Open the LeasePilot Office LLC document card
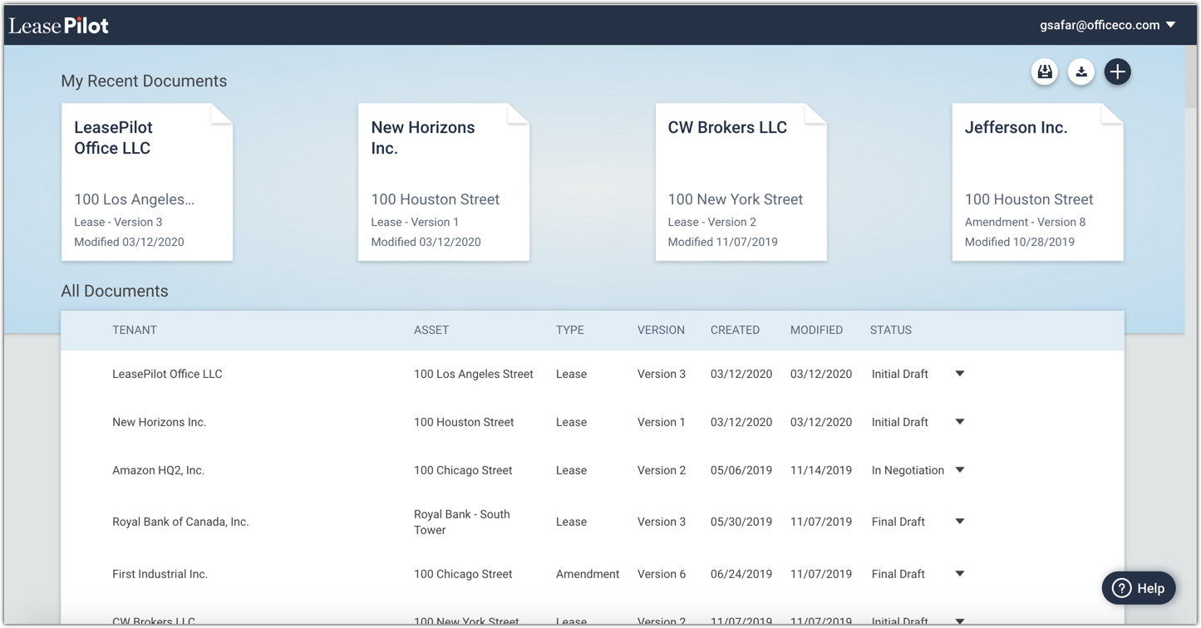Viewport: 1201px width, 628px height. tap(146, 181)
